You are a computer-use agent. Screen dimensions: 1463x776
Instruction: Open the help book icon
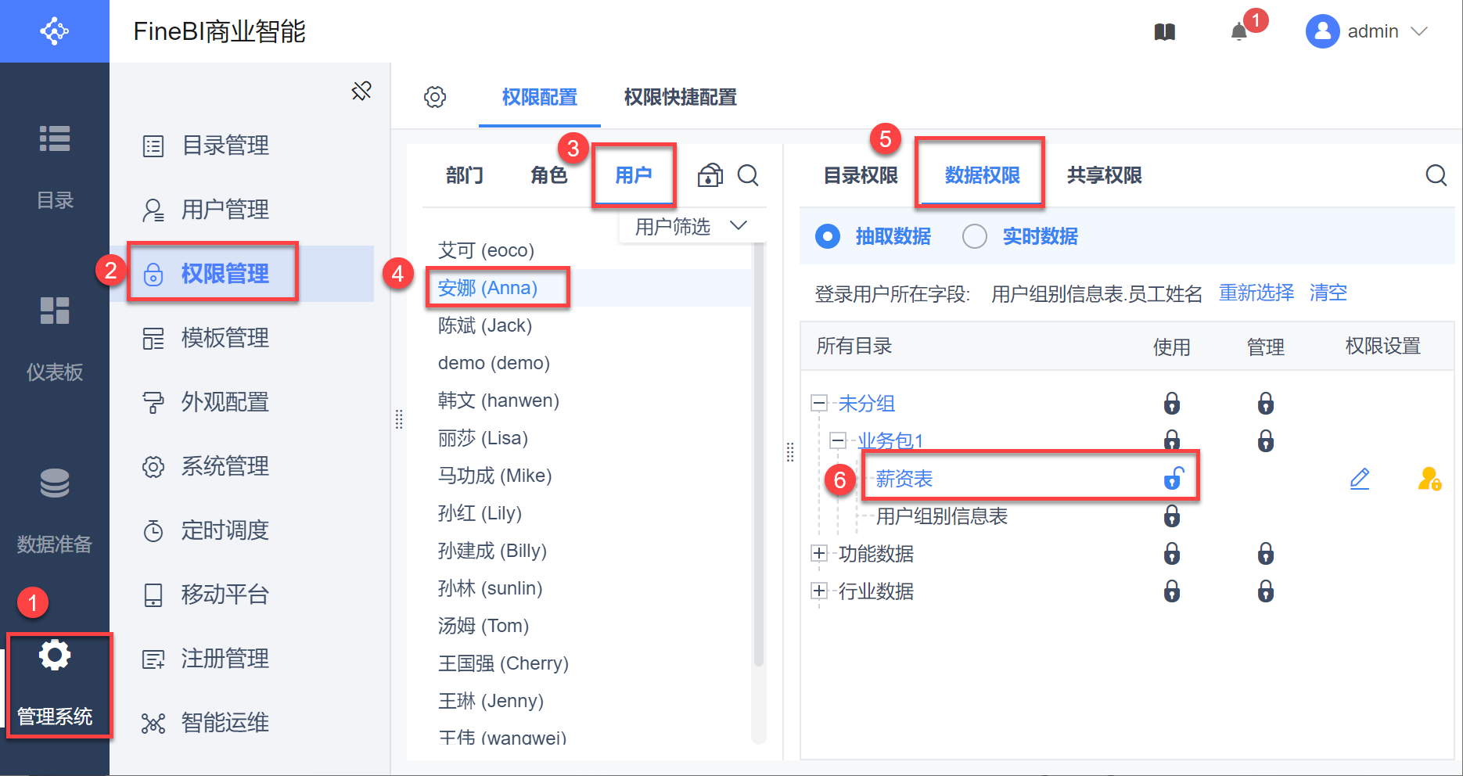tap(1165, 32)
